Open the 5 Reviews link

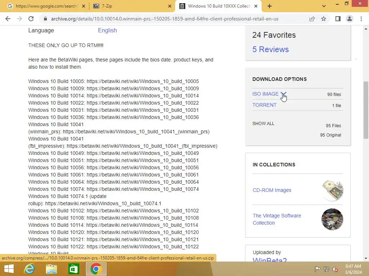click(x=270, y=49)
